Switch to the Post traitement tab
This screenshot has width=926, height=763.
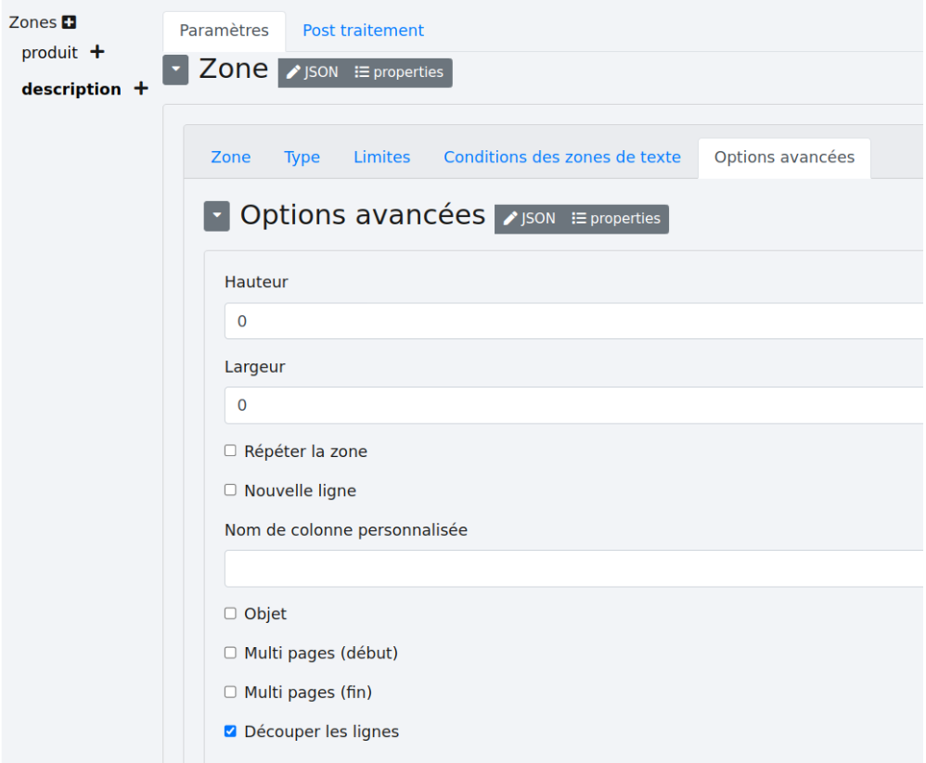click(363, 31)
